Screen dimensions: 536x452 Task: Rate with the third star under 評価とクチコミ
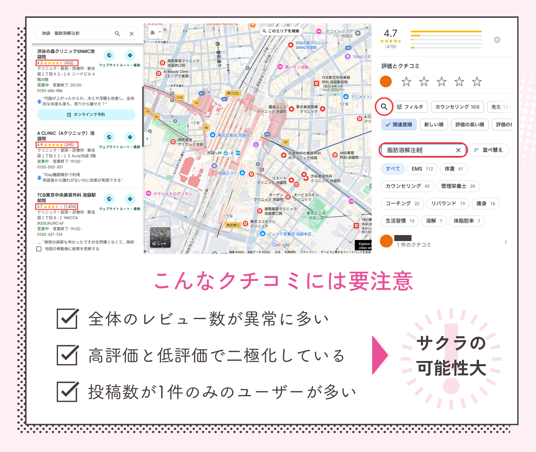441,82
